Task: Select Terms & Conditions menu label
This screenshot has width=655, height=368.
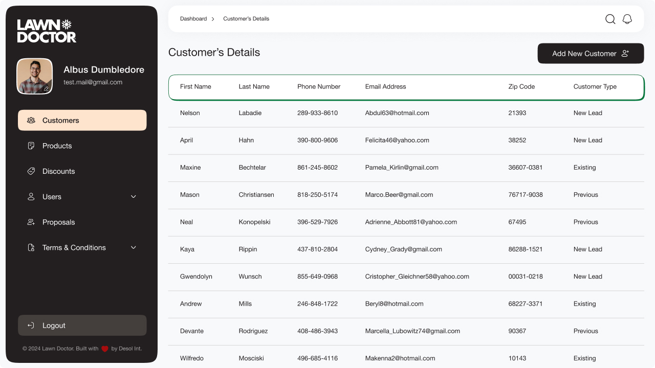Action: click(x=74, y=247)
